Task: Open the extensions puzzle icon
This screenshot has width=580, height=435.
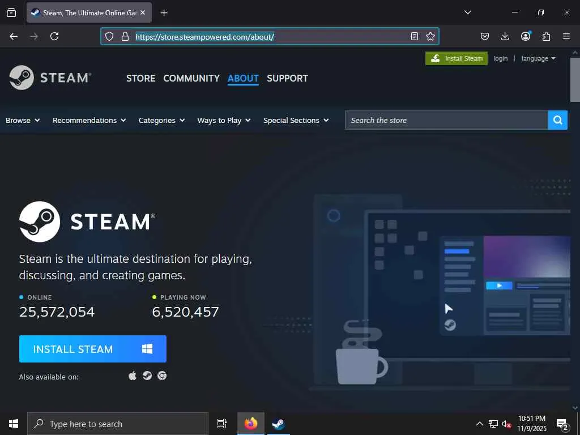Action: [x=546, y=36]
